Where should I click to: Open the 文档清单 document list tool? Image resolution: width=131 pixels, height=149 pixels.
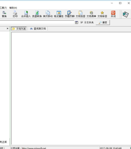91,14
